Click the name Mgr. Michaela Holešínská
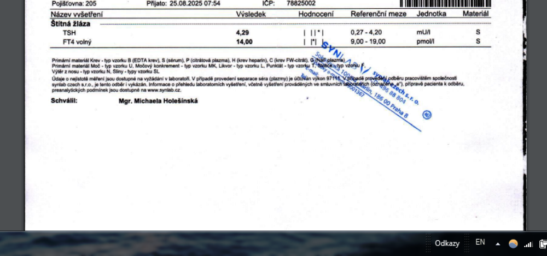Image resolution: width=547 pixels, height=256 pixels. (x=158, y=101)
